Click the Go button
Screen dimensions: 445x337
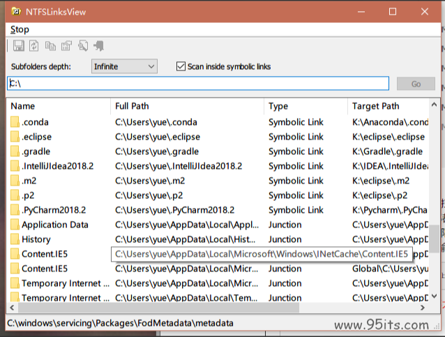pyautogui.click(x=416, y=84)
